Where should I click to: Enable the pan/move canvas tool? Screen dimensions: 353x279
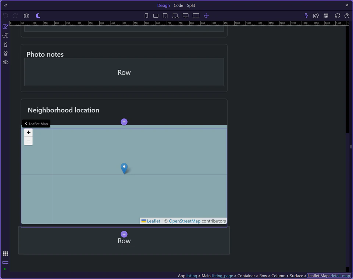(x=206, y=16)
